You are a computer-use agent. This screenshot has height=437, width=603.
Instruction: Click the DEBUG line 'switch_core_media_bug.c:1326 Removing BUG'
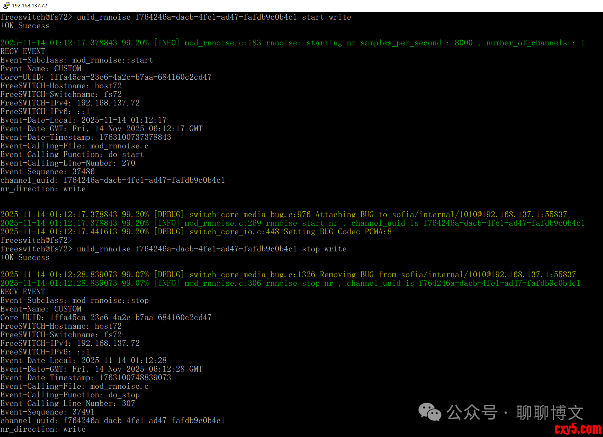(288, 275)
